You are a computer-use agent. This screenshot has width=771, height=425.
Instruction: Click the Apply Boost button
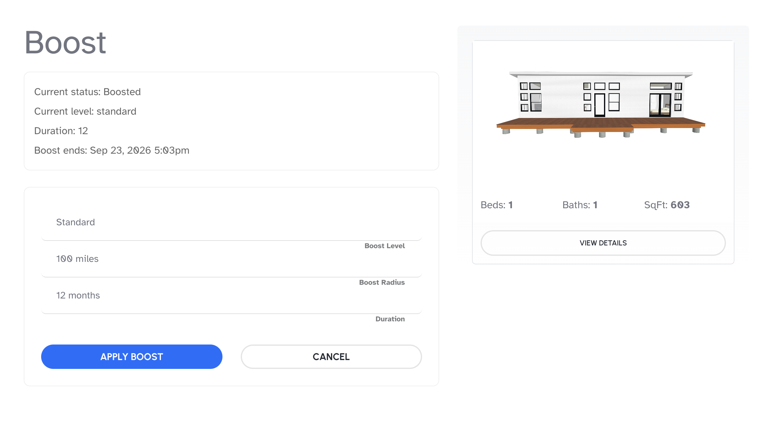[x=132, y=356]
